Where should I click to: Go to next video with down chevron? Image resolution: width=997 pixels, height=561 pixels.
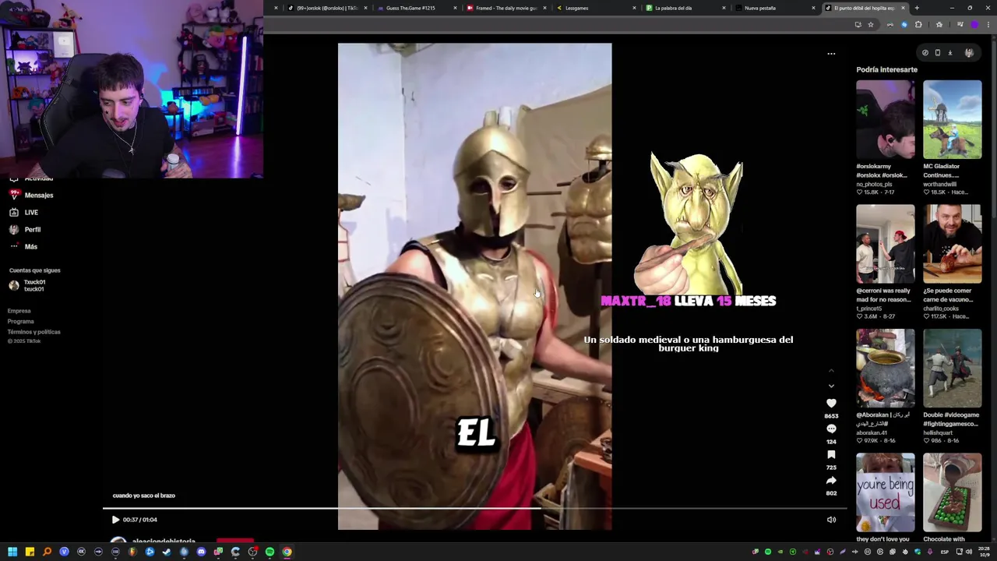(x=831, y=386)
